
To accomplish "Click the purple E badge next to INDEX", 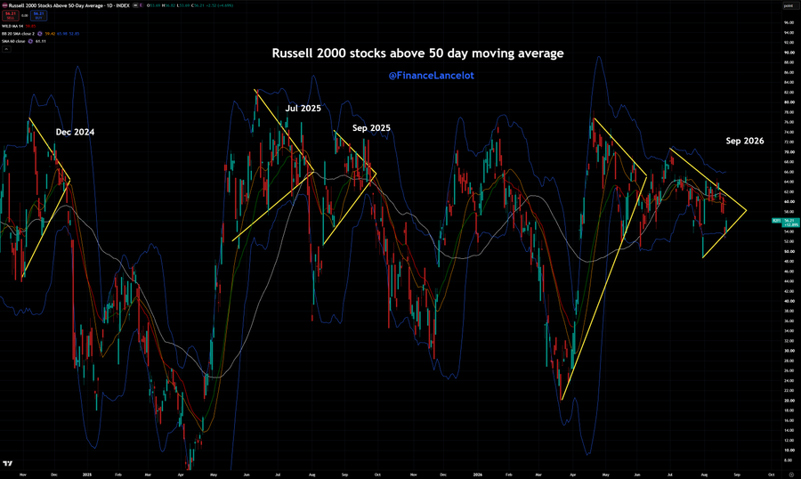I will (x=141, y=5).
